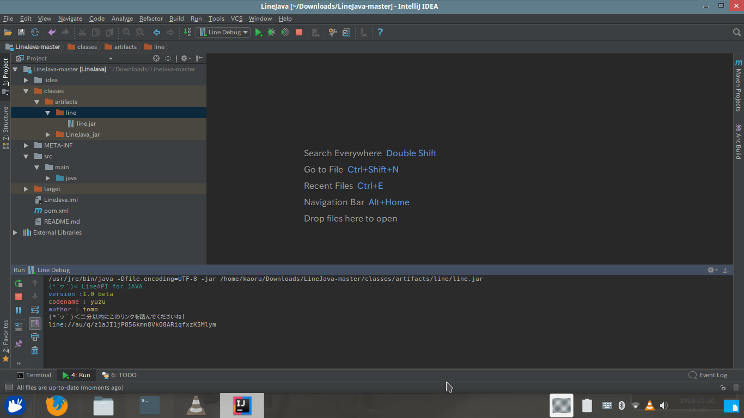Start debugging with the green bug icon
Image resolution: width=744 pixels, height=418 pixels.
271,33
